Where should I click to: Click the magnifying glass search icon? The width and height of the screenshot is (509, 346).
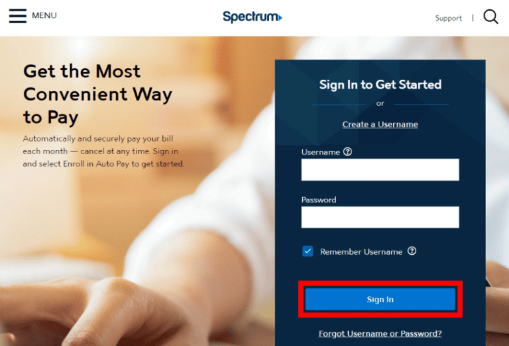490,17
